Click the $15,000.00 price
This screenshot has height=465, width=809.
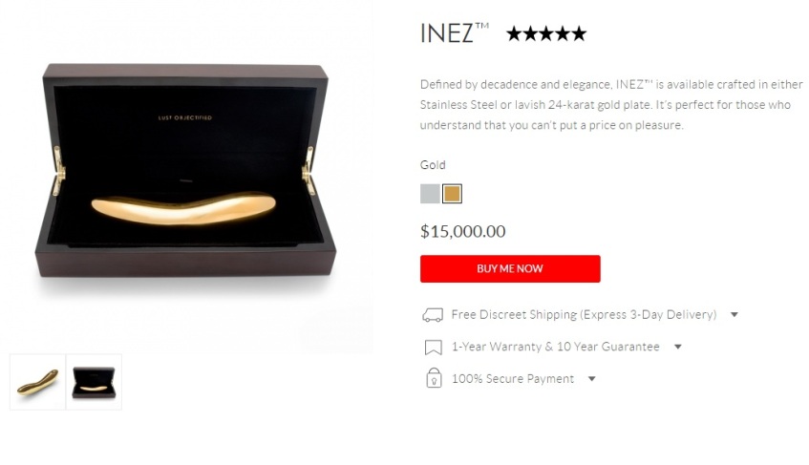(x=463, y=231)
